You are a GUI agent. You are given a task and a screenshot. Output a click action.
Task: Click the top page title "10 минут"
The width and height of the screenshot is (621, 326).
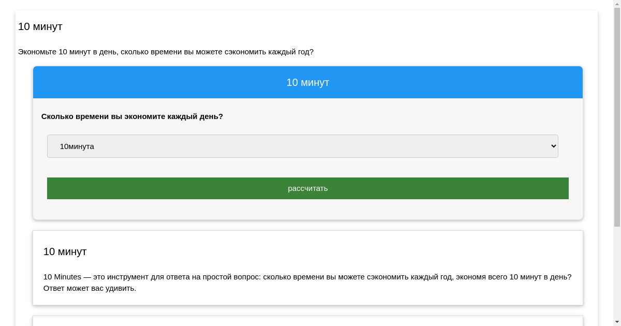(x=40, y=26)
